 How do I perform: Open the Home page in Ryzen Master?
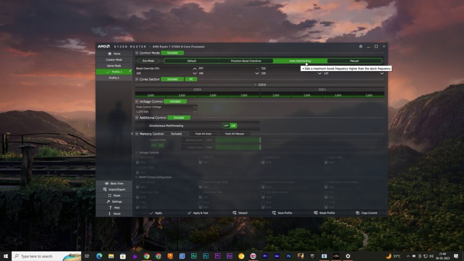click(x=114, y=53)
